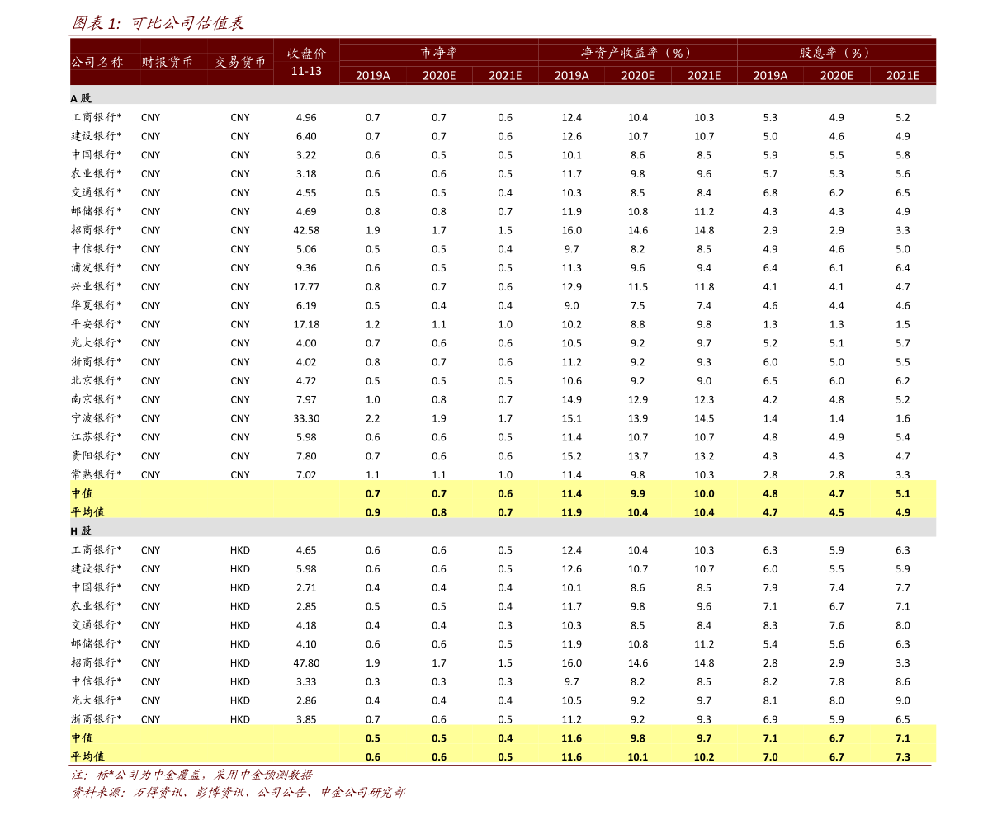The width and height of the screenshot is (983, 815).
Task: Select the 11.9 value in A股 平均值 row
Action: click(571, 512)
